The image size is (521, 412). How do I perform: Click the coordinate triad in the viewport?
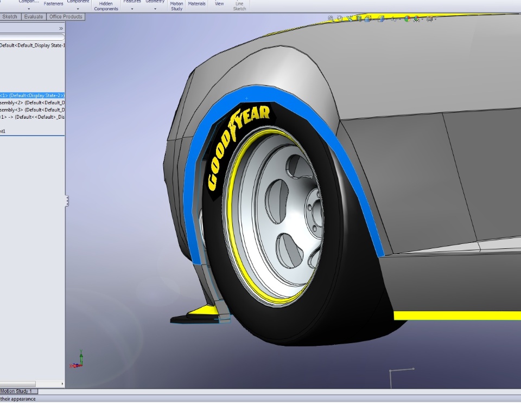coord(77,359)
